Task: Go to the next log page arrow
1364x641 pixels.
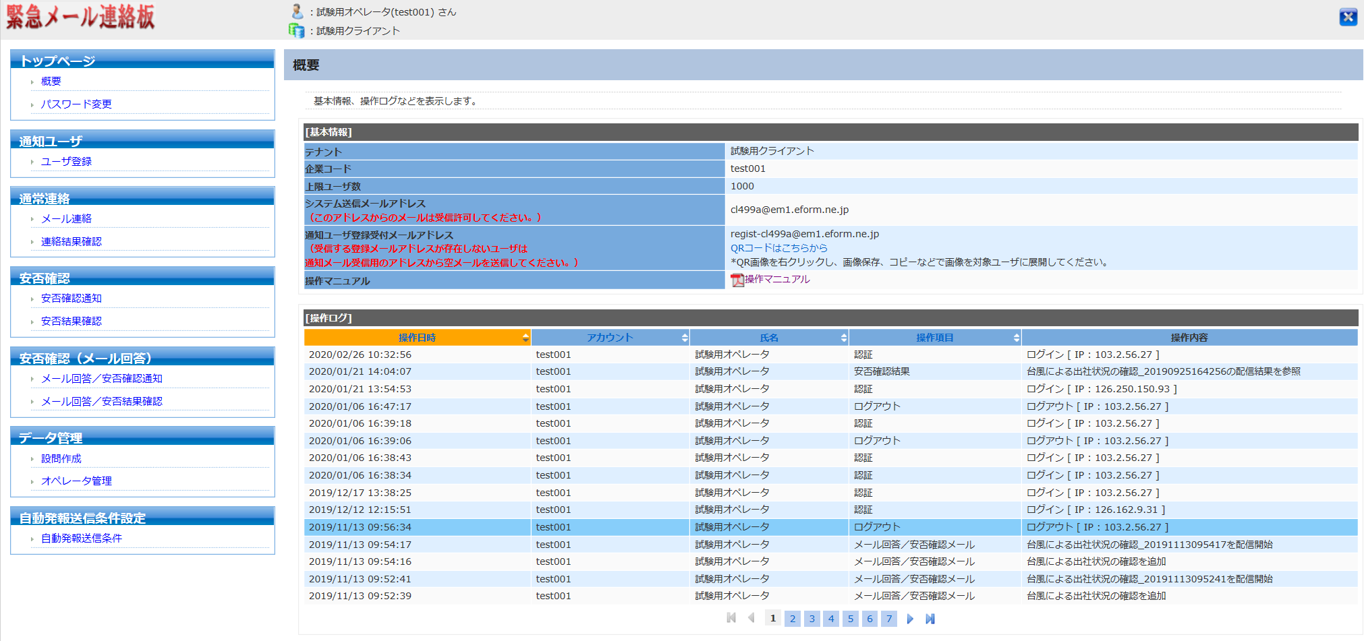Action: tap(910, 619)
